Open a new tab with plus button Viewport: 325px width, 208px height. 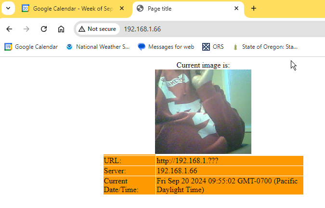point(254,8)
